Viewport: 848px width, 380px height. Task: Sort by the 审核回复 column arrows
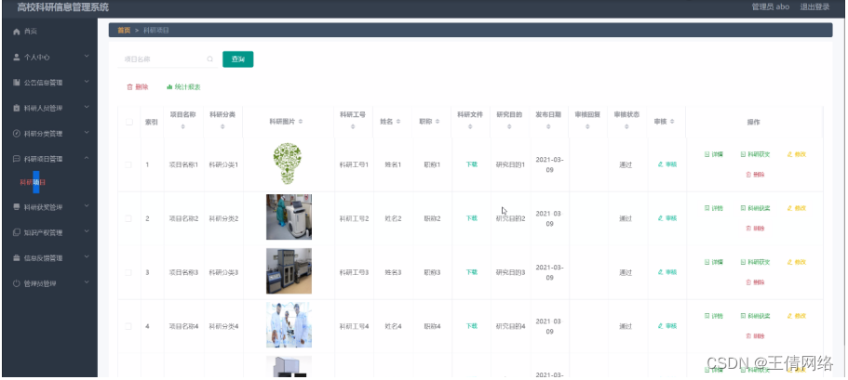coord(587,126)
